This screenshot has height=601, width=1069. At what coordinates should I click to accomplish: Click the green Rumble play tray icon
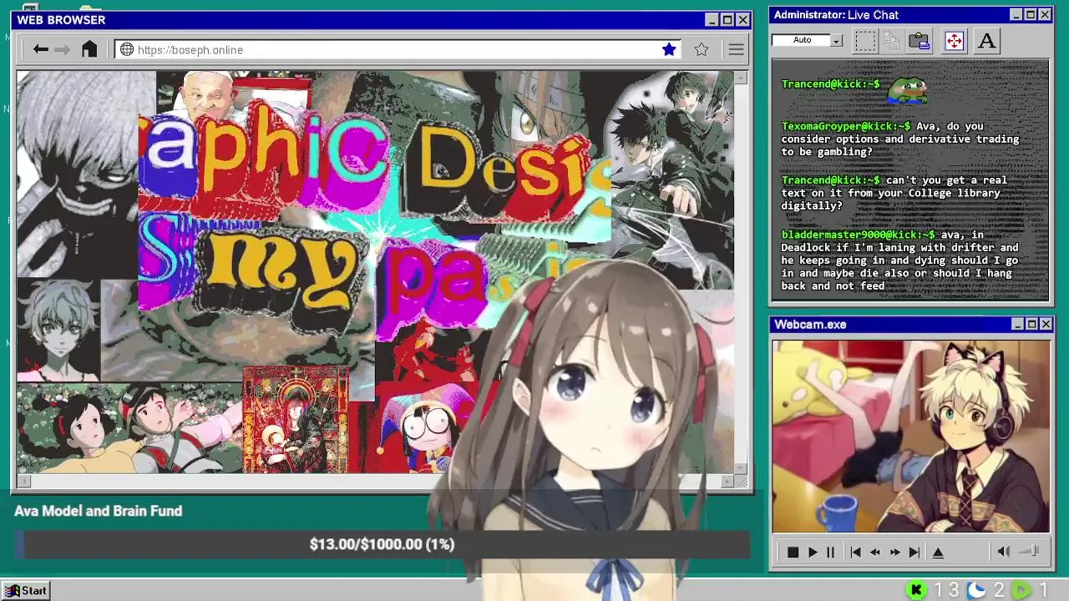tap(1021, 590)
